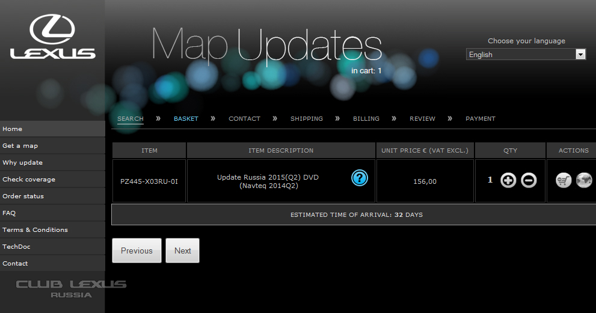Open Contact in the sidebar
The image size is (596, 313).
point(52,263)
